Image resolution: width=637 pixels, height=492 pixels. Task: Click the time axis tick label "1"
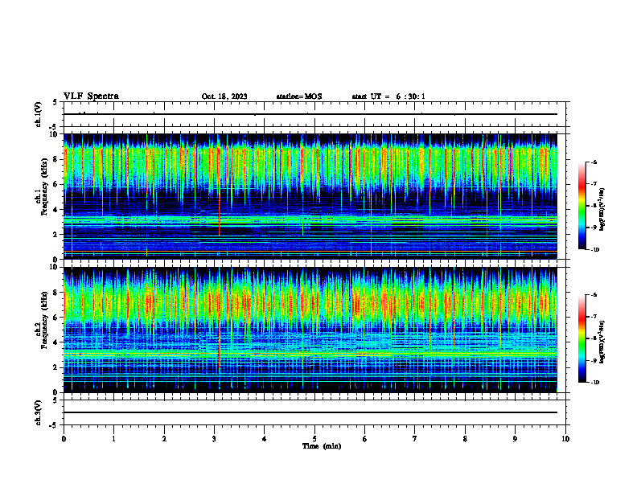tap(113, 439)
